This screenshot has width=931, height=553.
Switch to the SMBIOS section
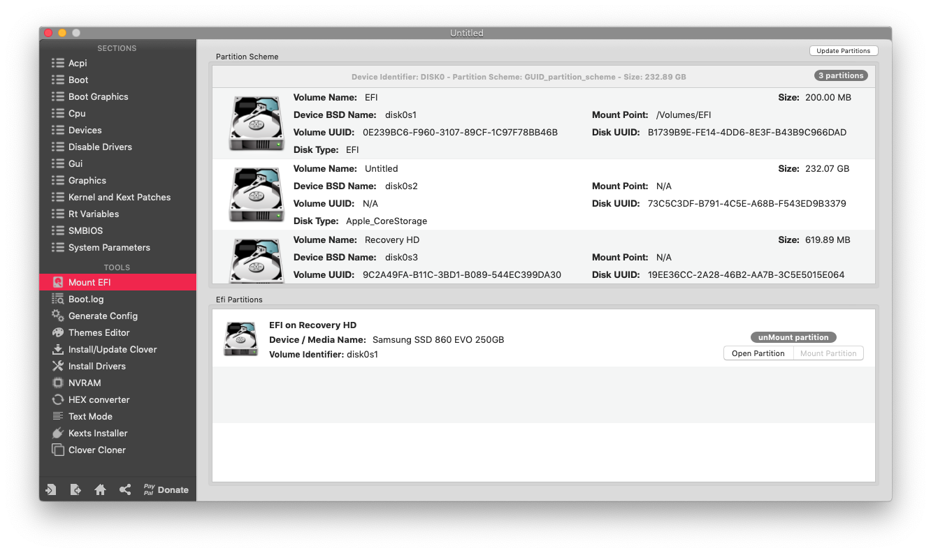click(x=85, y=230)
